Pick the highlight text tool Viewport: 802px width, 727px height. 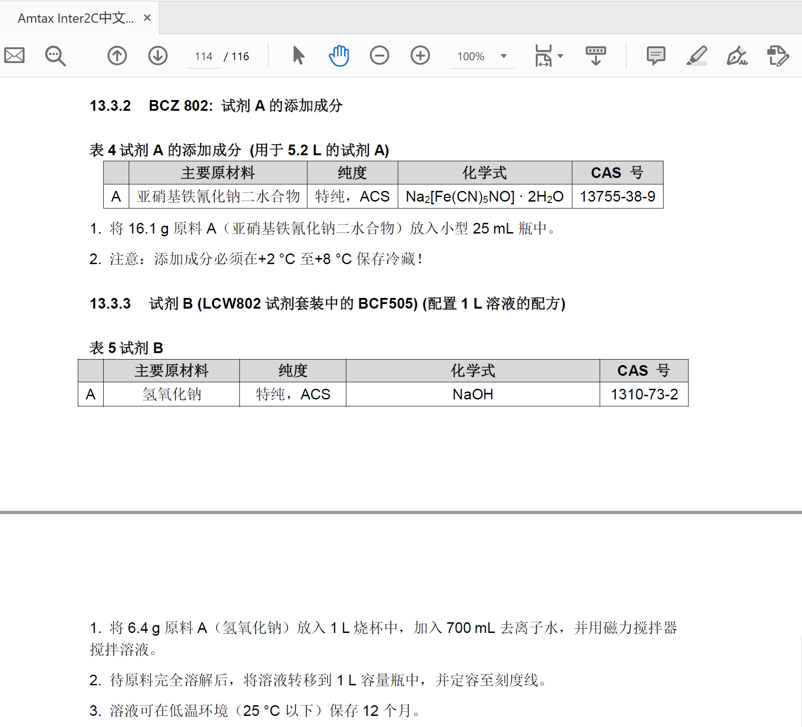click(697, 55)
